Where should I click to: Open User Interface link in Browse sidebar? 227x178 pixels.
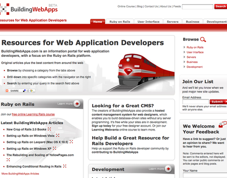coord(195,52)
